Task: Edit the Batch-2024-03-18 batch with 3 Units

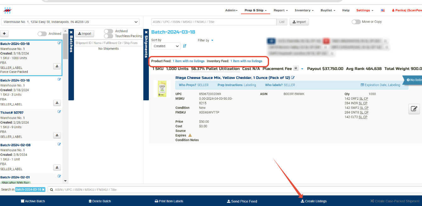Action: tap(59, 80)
